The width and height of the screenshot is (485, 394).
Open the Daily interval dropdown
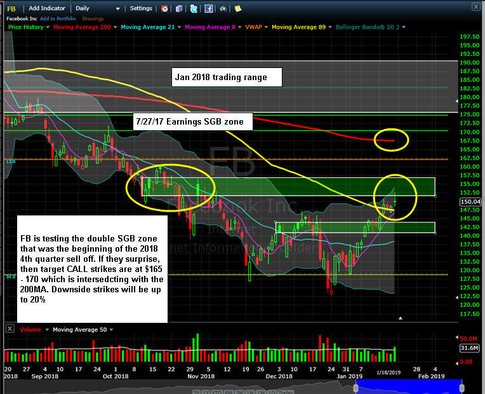(x=97, y=8)
